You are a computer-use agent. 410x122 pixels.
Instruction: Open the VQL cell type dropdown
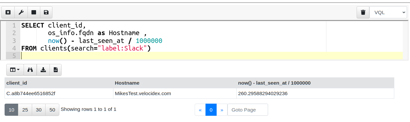pyautogui.click(x=388, y=12)
